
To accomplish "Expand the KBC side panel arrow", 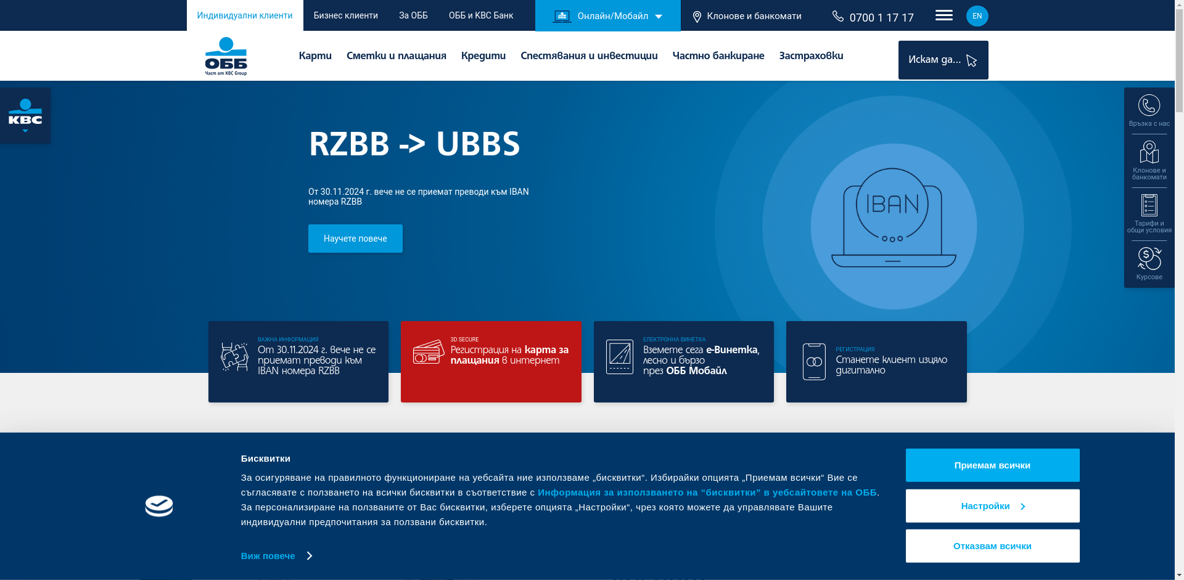I will pyautogui.click(x=25, y=130).
